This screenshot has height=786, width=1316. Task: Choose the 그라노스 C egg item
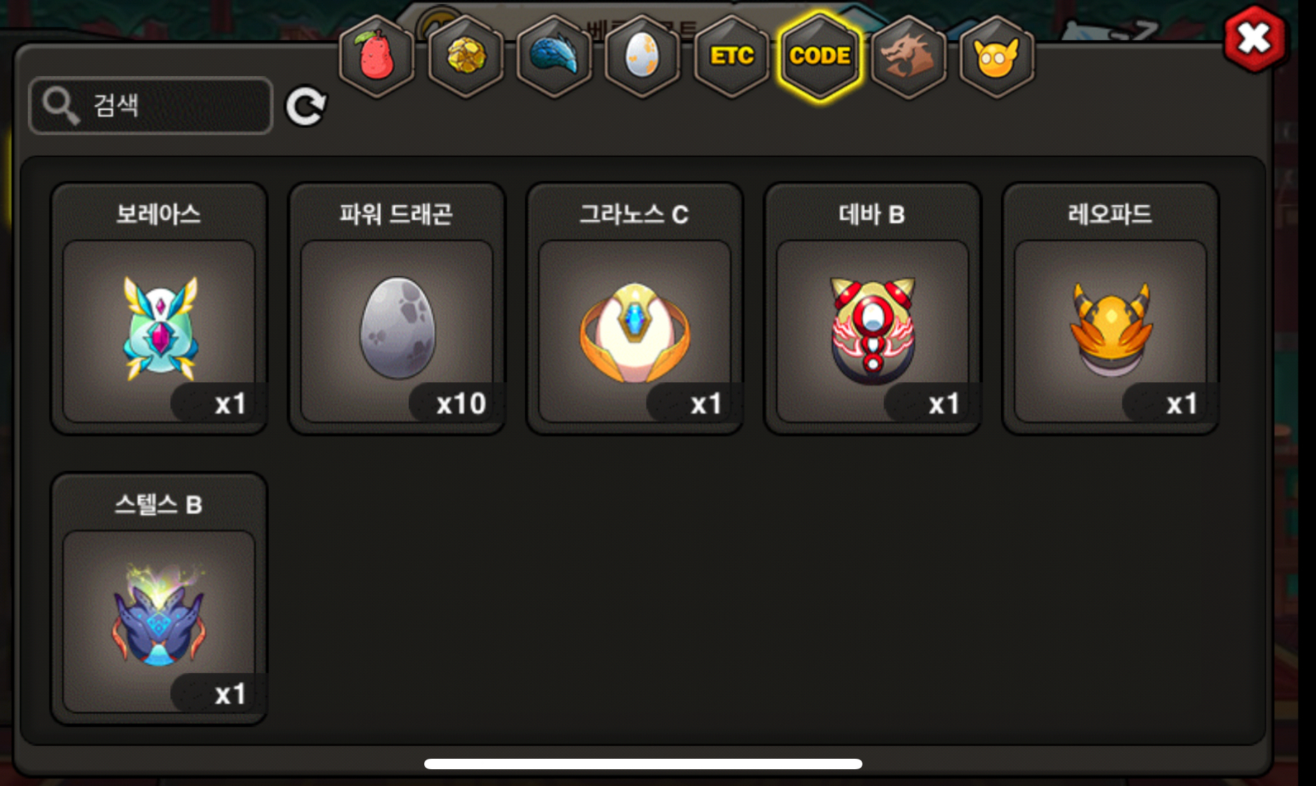click(635, 308)
